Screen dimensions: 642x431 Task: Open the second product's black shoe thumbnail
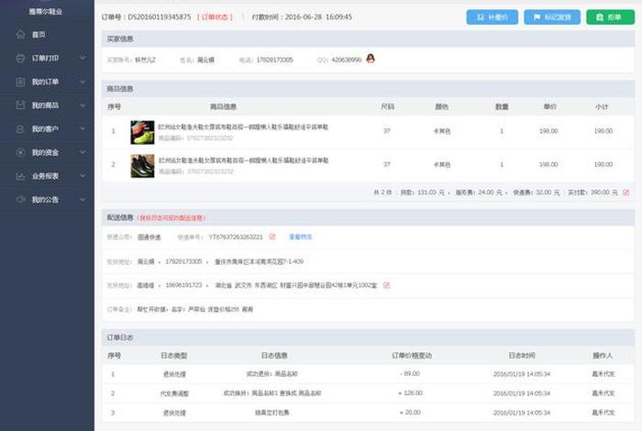pyautogui.click(x=142, y=165)
